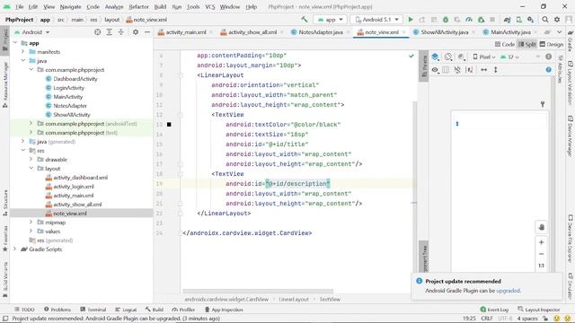Open the Layout Inspector
This screenshot has height=323, width=575.
click(x=539, y=310)
